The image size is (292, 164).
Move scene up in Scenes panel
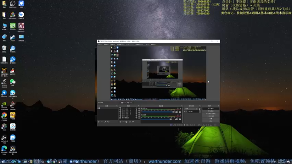[105, 122]
